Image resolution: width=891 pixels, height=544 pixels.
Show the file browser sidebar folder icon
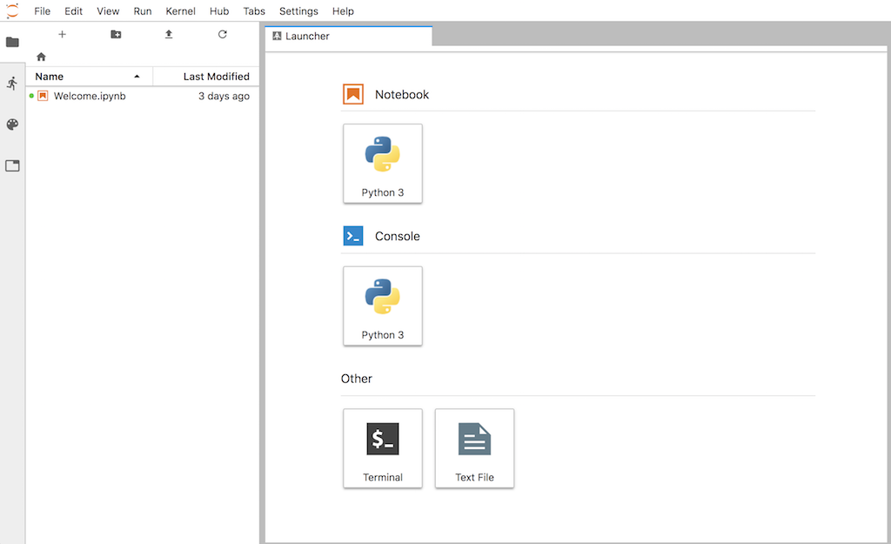[12, 42]
